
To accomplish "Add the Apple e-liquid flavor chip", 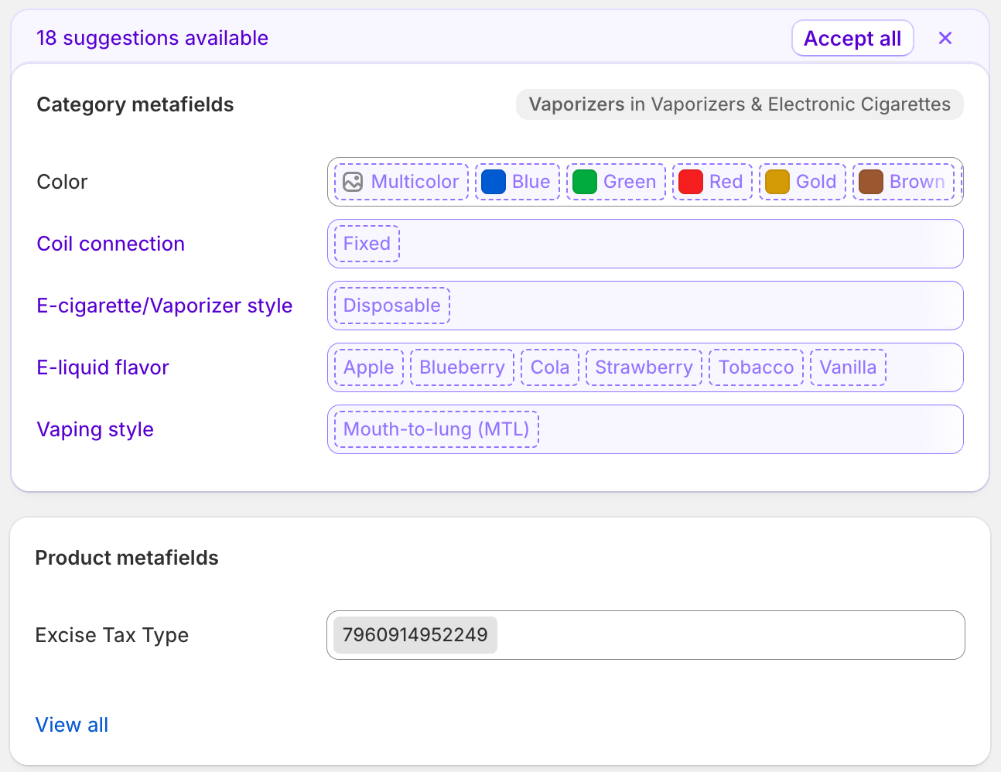I will pos(369,367).
